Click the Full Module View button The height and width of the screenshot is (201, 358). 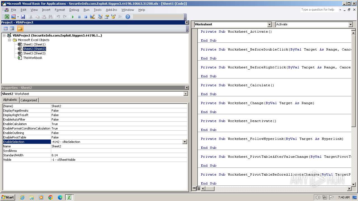tap(198, 189)
